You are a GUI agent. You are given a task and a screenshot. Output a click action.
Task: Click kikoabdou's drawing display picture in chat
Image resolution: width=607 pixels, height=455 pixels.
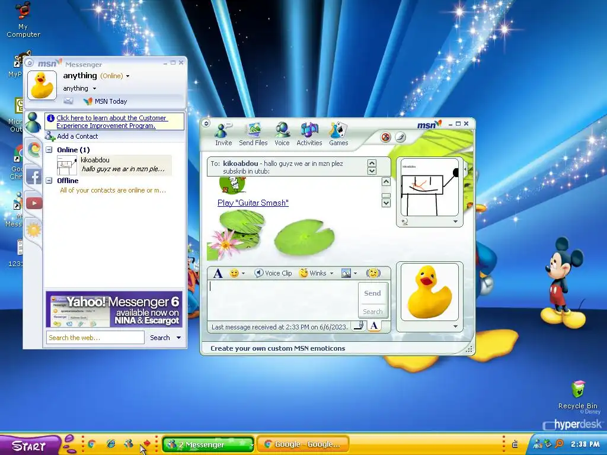coord(429,187)
